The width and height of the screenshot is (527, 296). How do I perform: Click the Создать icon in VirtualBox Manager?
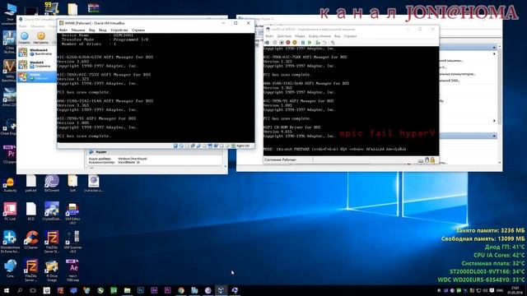(x=24, y=36)
